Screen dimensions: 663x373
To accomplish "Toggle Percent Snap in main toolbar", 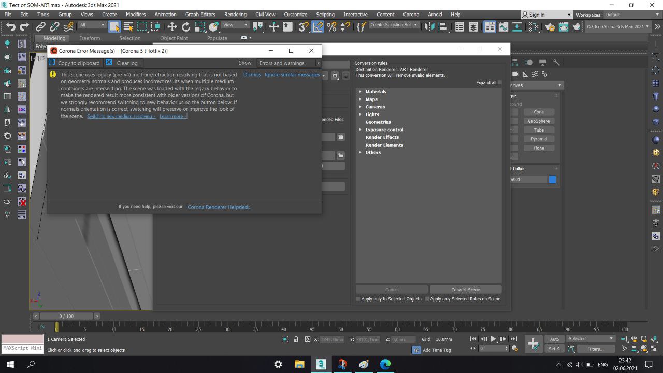I will pyautogui.click(x=331, y=26).
